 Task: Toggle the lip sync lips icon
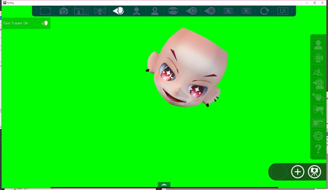[173, 11]
